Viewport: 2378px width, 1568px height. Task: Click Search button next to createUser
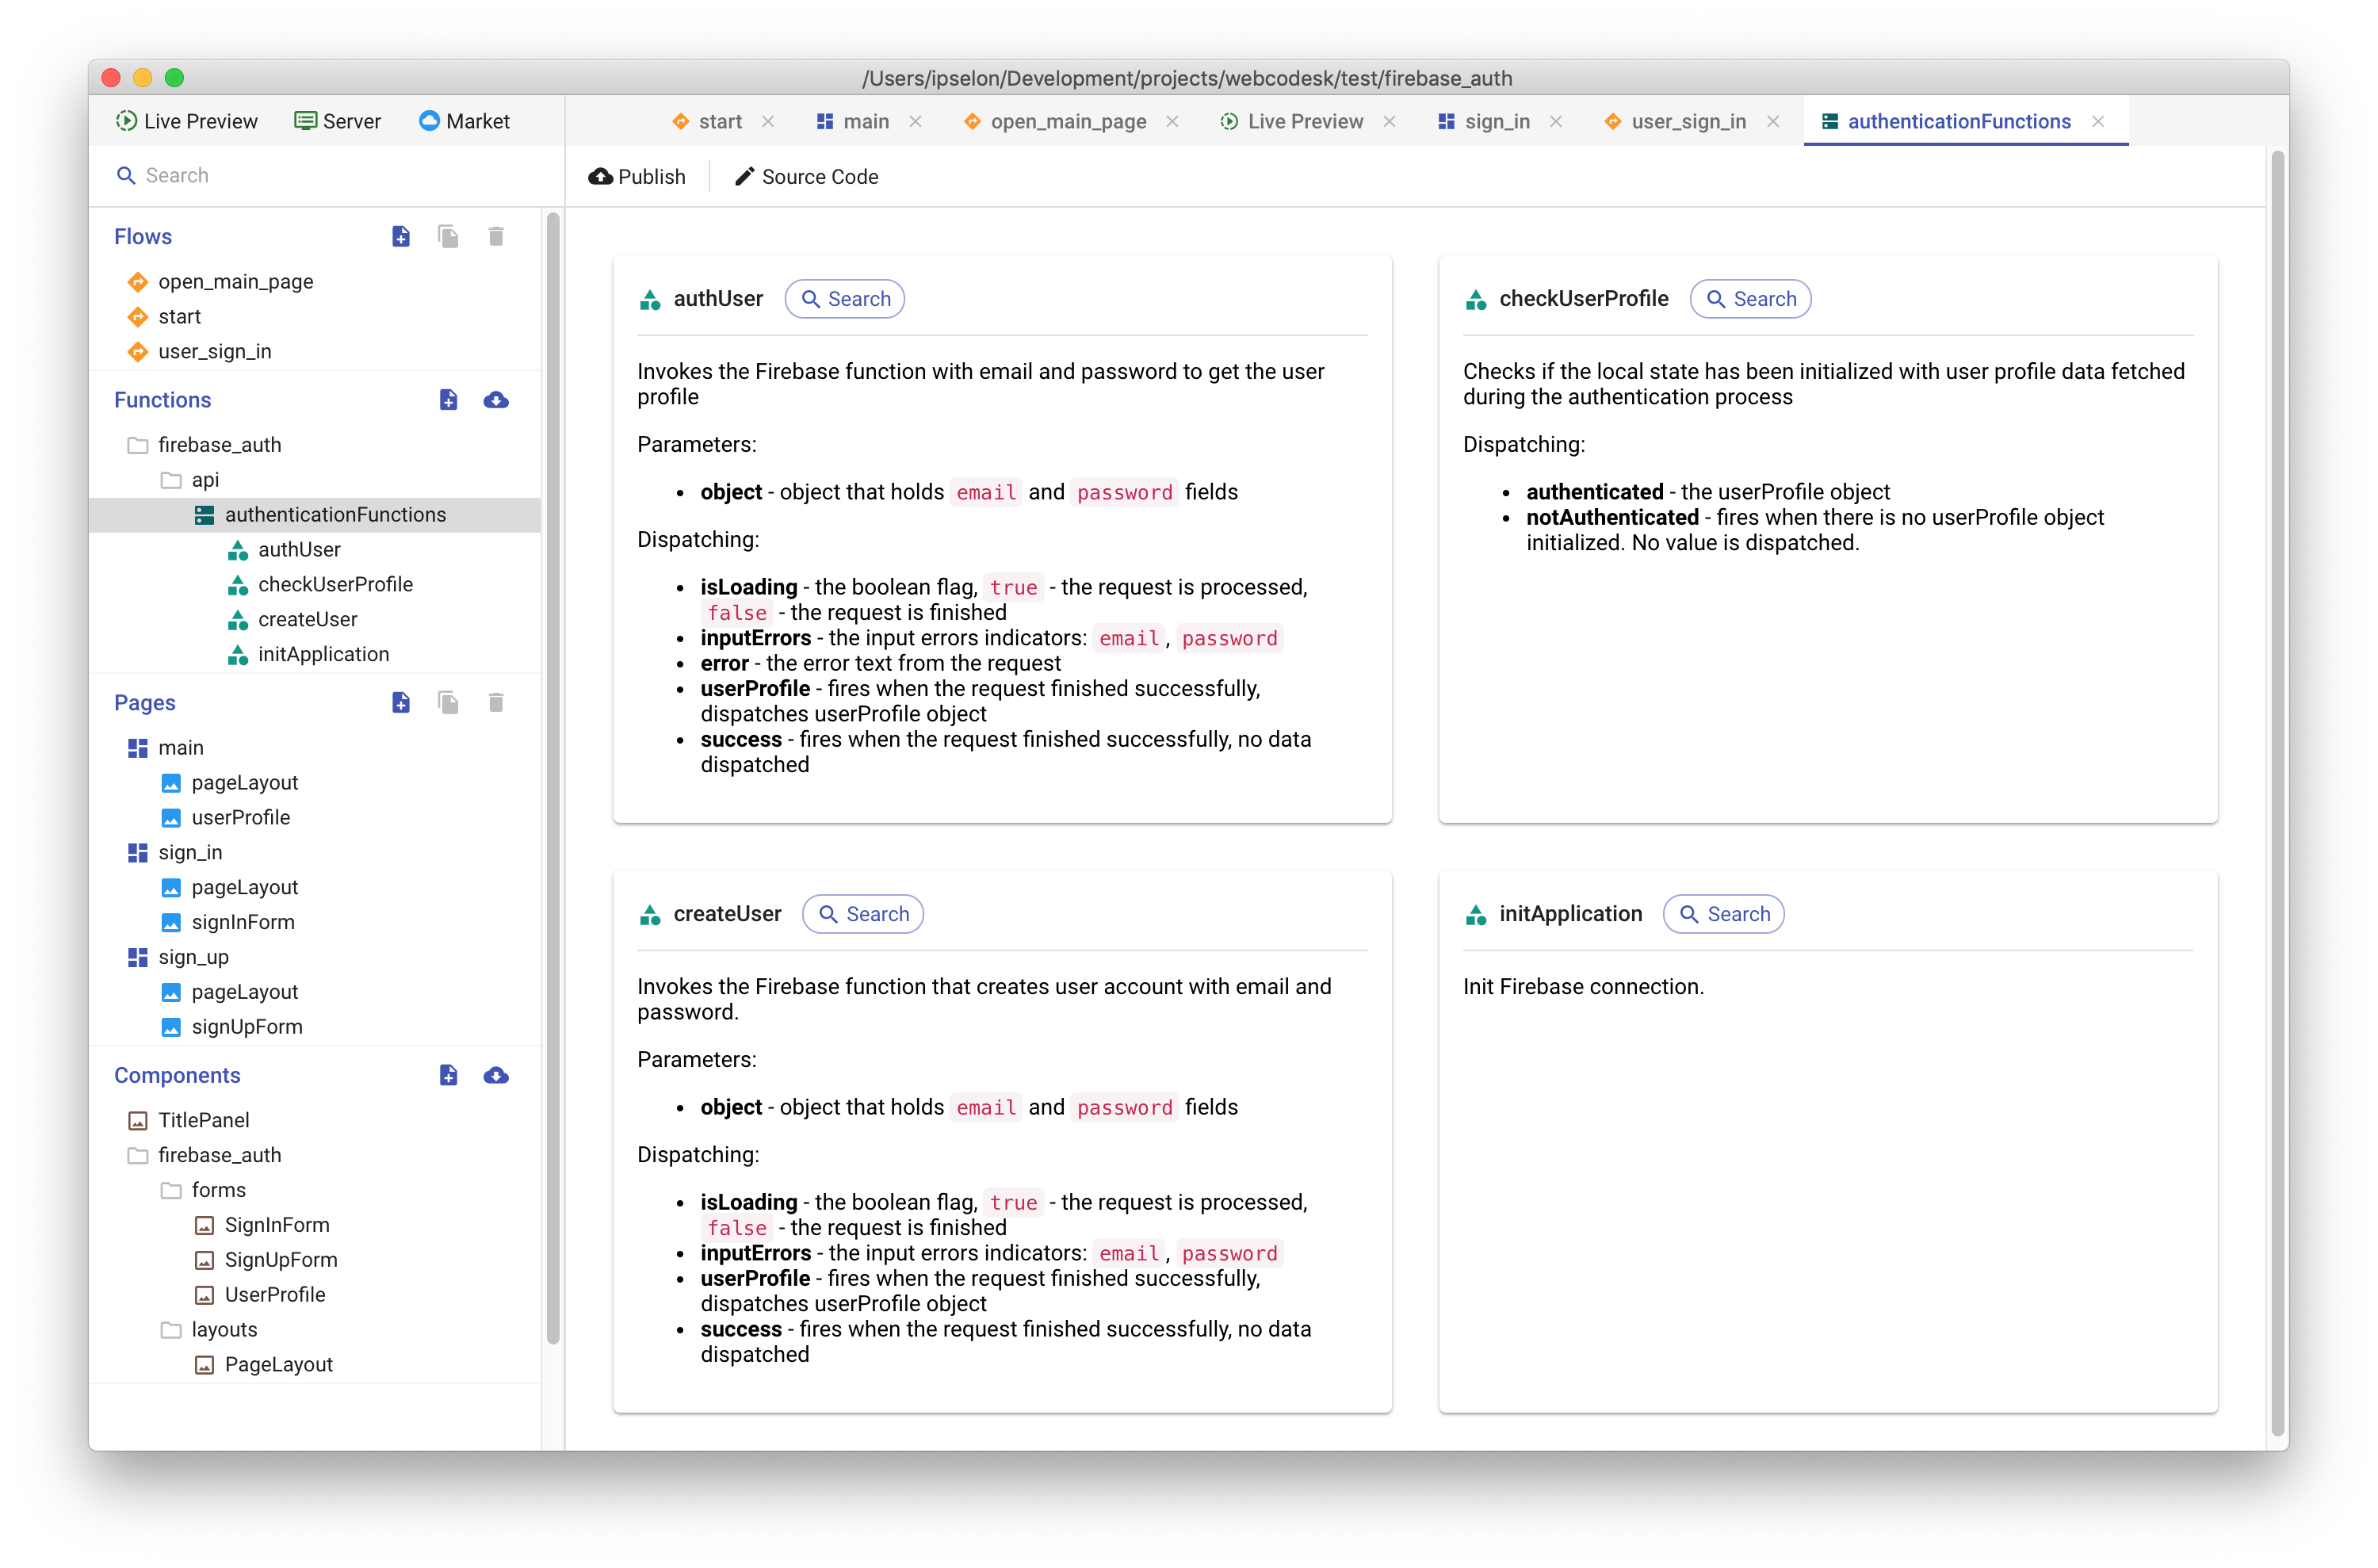click(x=863, y=914)
